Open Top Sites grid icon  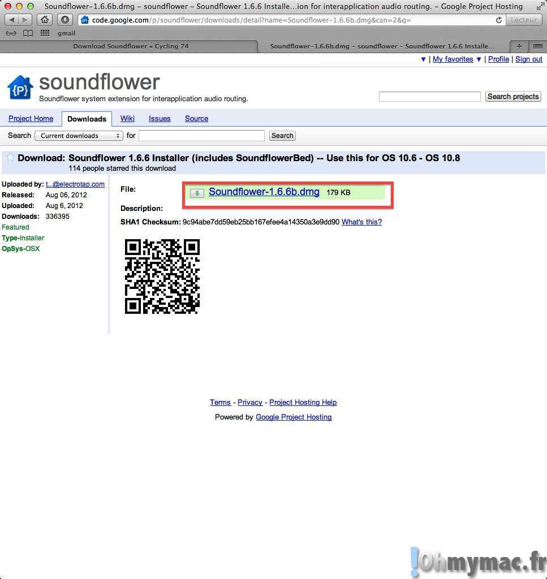(45, 33)
